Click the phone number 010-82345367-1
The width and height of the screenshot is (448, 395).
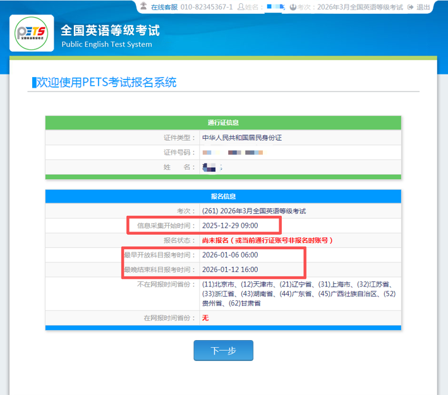(x=207, y=7)
